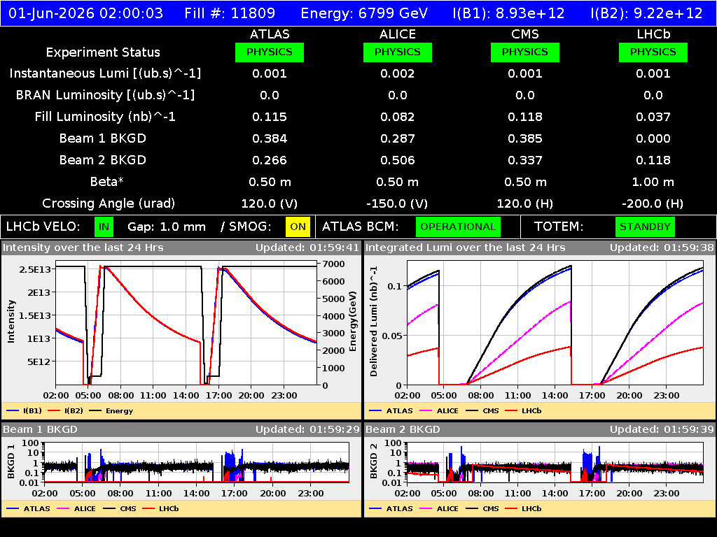Click LHCb crossing angle -200.0 (H)
The width and height of the screenshot is (717, 537).
[653, 203]
